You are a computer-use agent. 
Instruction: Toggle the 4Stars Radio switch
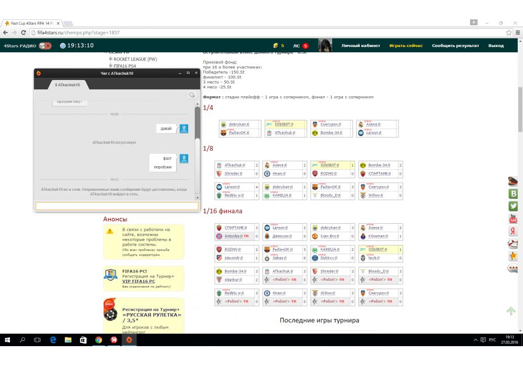click(45, 45)
